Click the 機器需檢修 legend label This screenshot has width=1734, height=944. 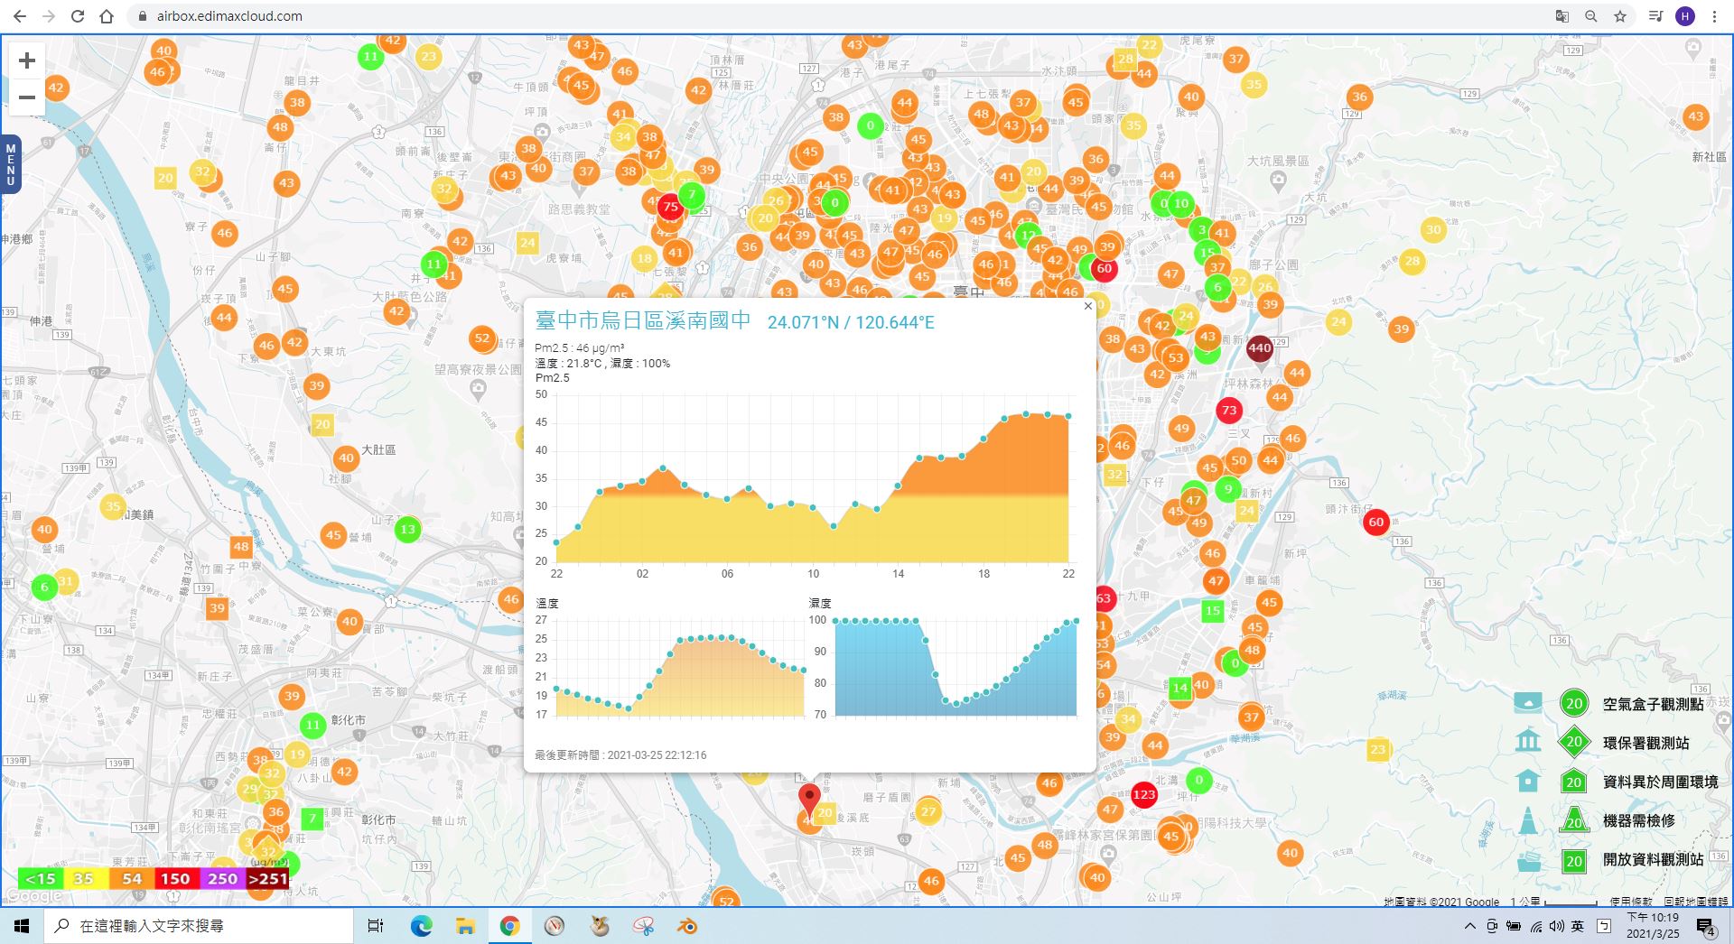(x=1638, y=820)
